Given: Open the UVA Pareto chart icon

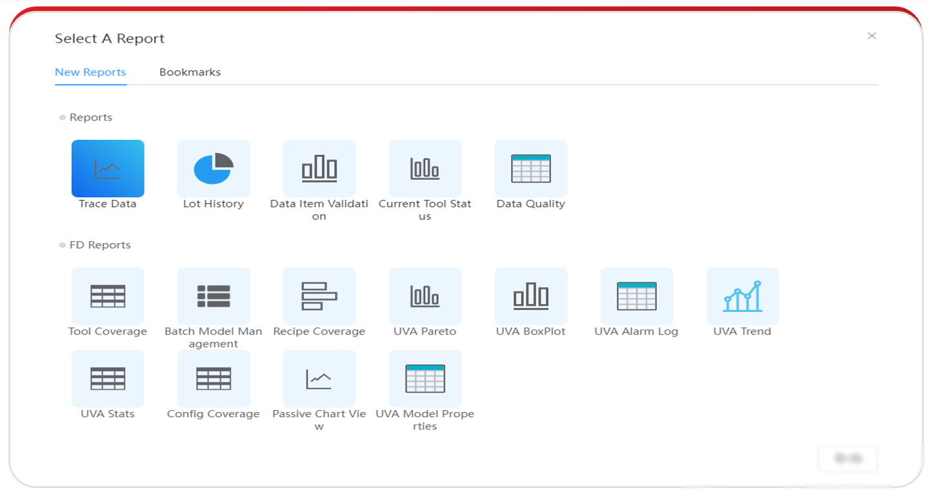Looking at the screenshot, I should tap(425, 296).
